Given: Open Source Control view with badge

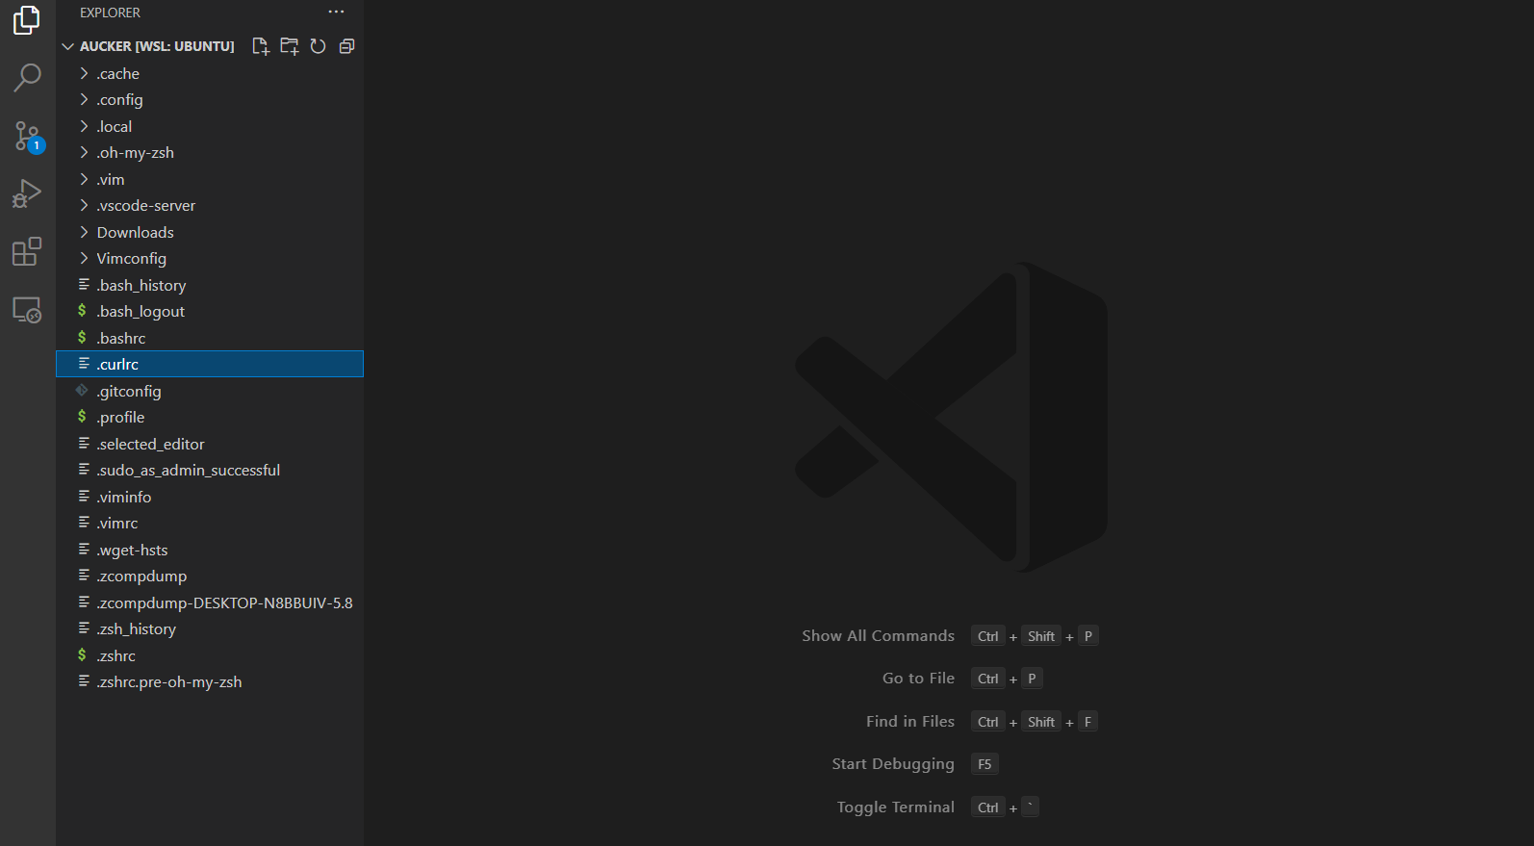Looking at the screenshot, I should click(x=27, y=136).
